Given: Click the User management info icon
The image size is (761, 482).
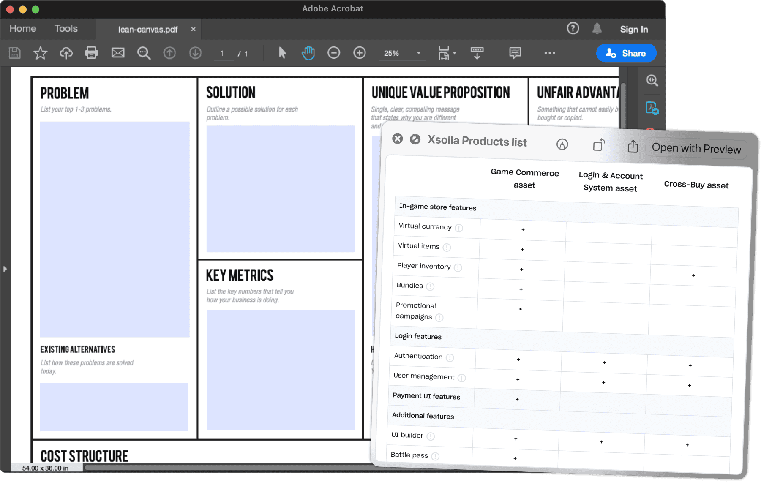Looking at the screenshot, I should (462, 378).
